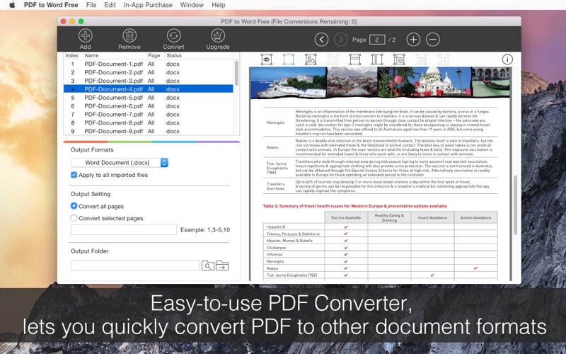
Task: Click the greyed-out remove area tool
Action: pos(333,59)
